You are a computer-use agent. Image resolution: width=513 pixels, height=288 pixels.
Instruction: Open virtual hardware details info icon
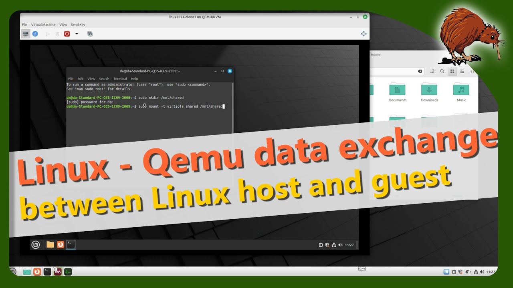(35, 34)
